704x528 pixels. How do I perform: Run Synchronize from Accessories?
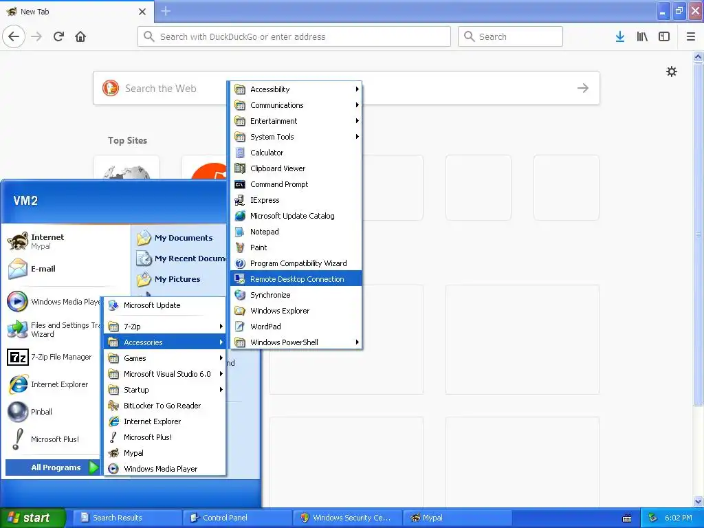click(296, 295)
